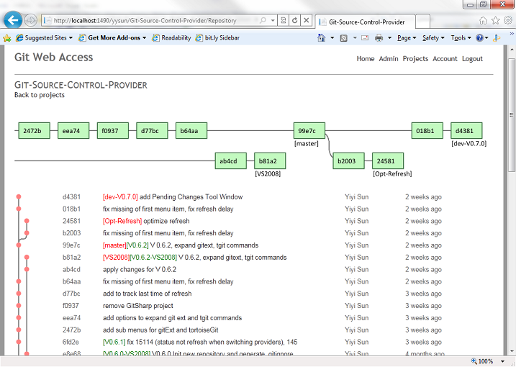Click the red dot beside commit 24581
This screenshot has width=516, height=367.
click(x=27, y=221)
